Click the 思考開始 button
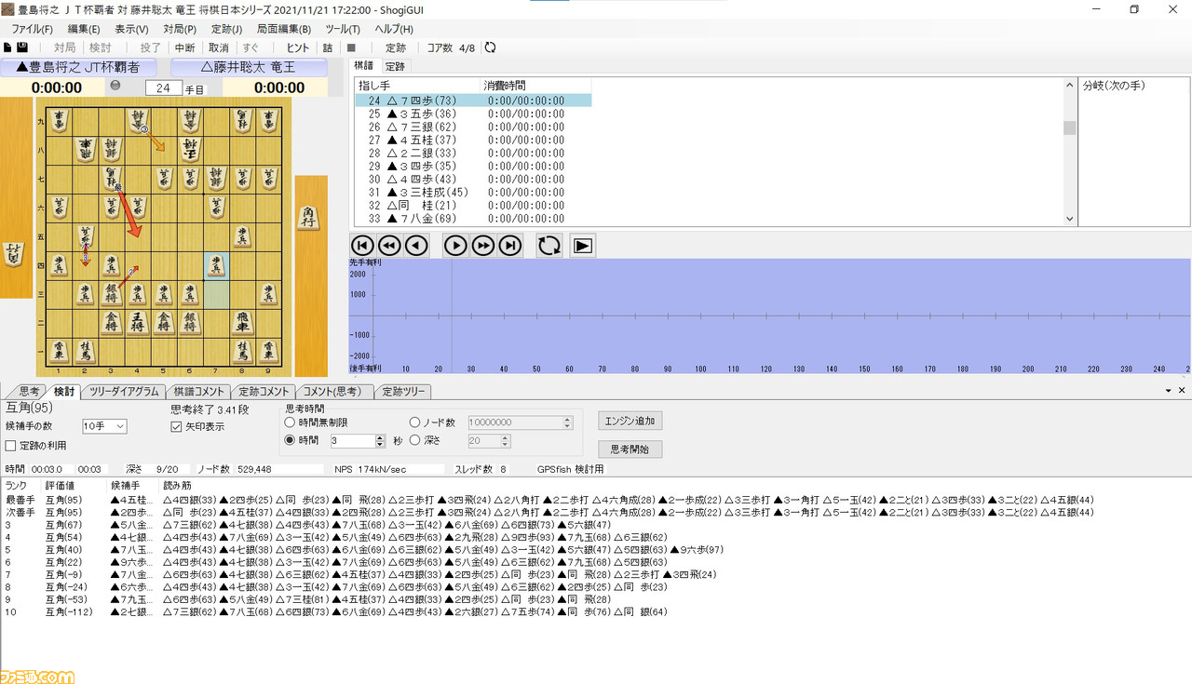1192x684 pixels. point(630,449)
